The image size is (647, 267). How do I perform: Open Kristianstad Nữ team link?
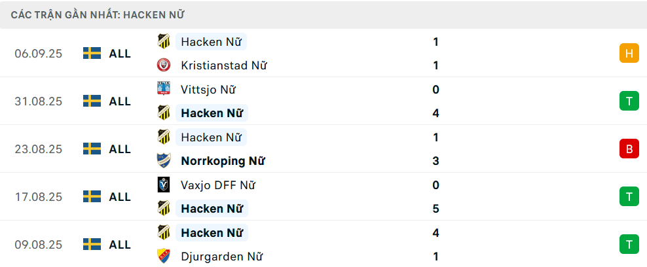[x=223, y=65]
